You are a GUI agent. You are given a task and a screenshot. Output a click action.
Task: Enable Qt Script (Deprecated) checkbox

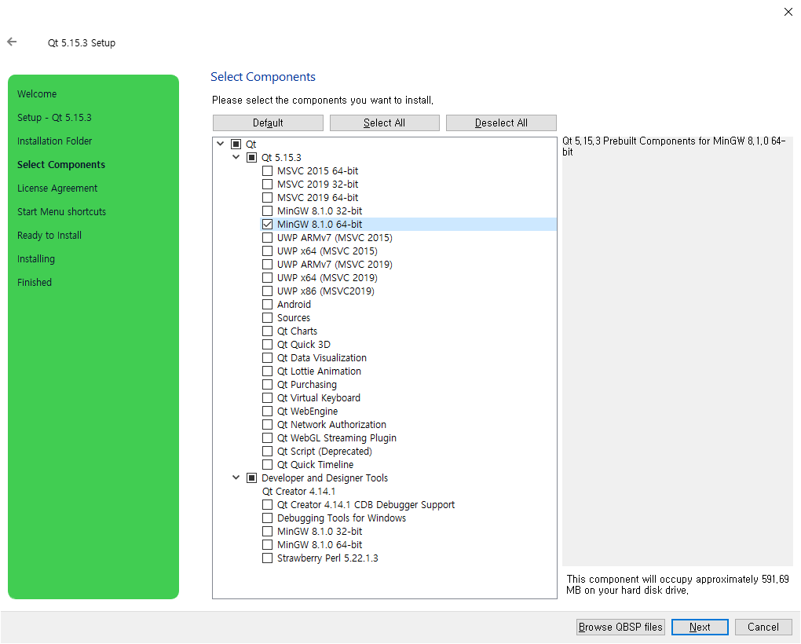267,452
